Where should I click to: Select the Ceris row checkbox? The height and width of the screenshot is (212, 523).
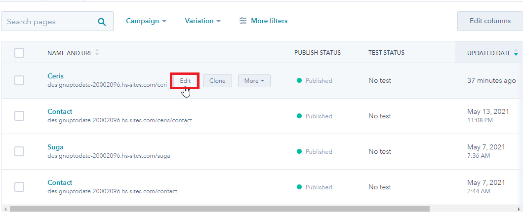19,80
